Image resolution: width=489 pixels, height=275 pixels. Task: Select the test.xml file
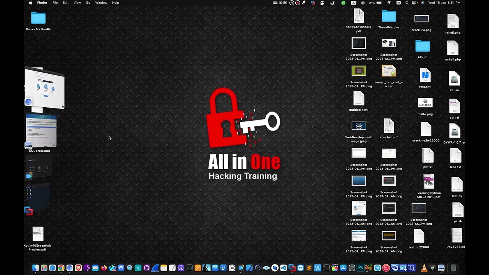coord(425,78)
